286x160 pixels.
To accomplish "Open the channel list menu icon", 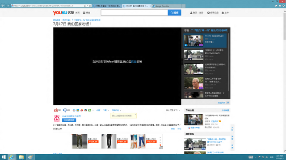I will point(84,13).
